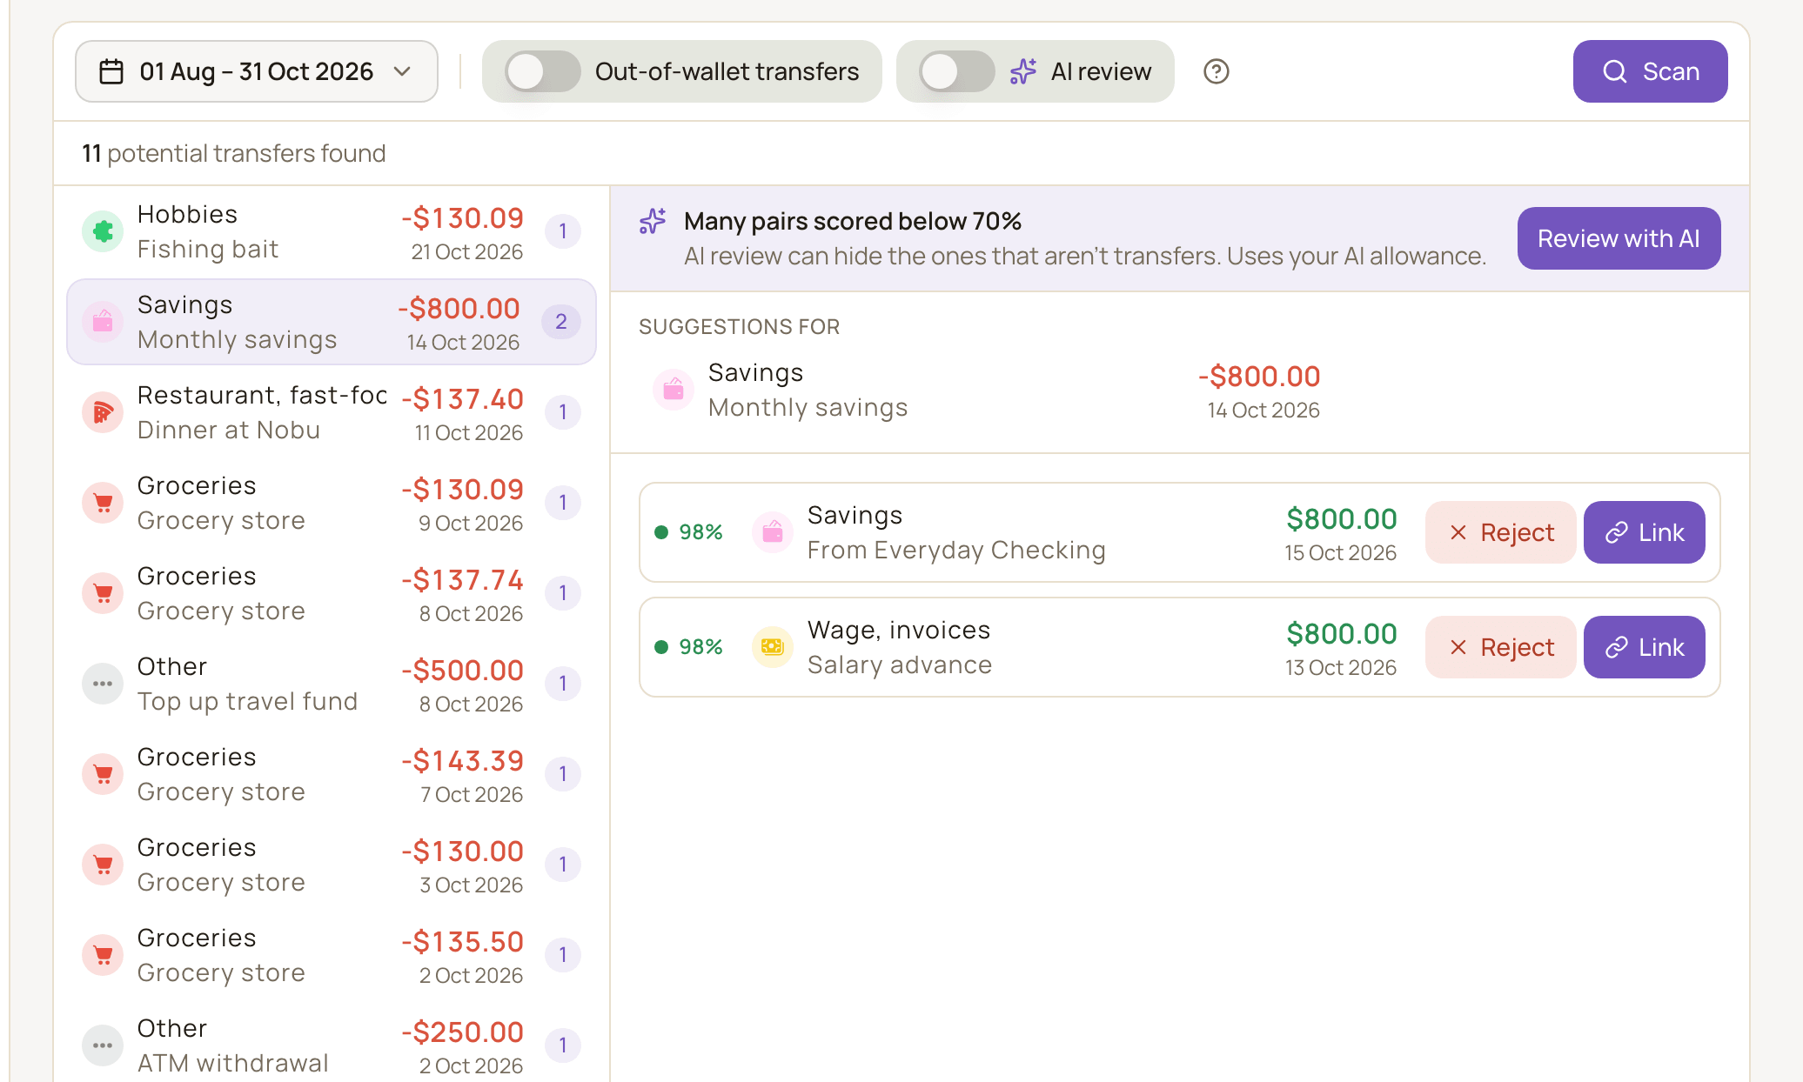Link the Salary advance suggestion
Viewport: 1803px width, 1082px height.
1645,647
